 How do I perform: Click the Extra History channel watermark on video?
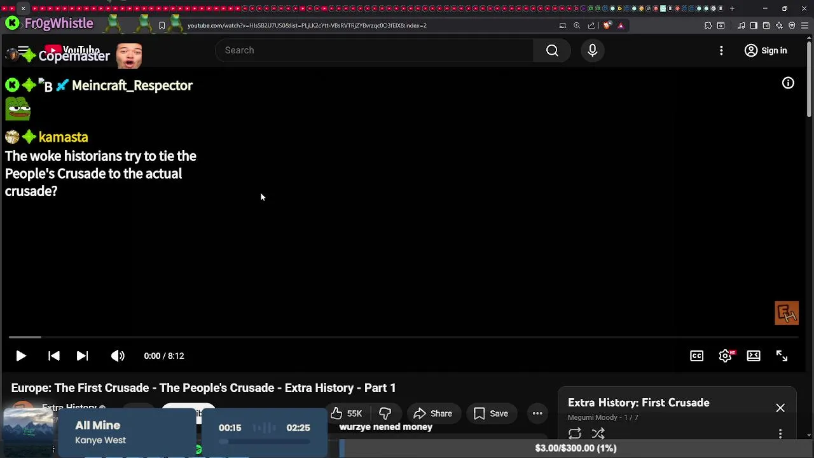787,313
